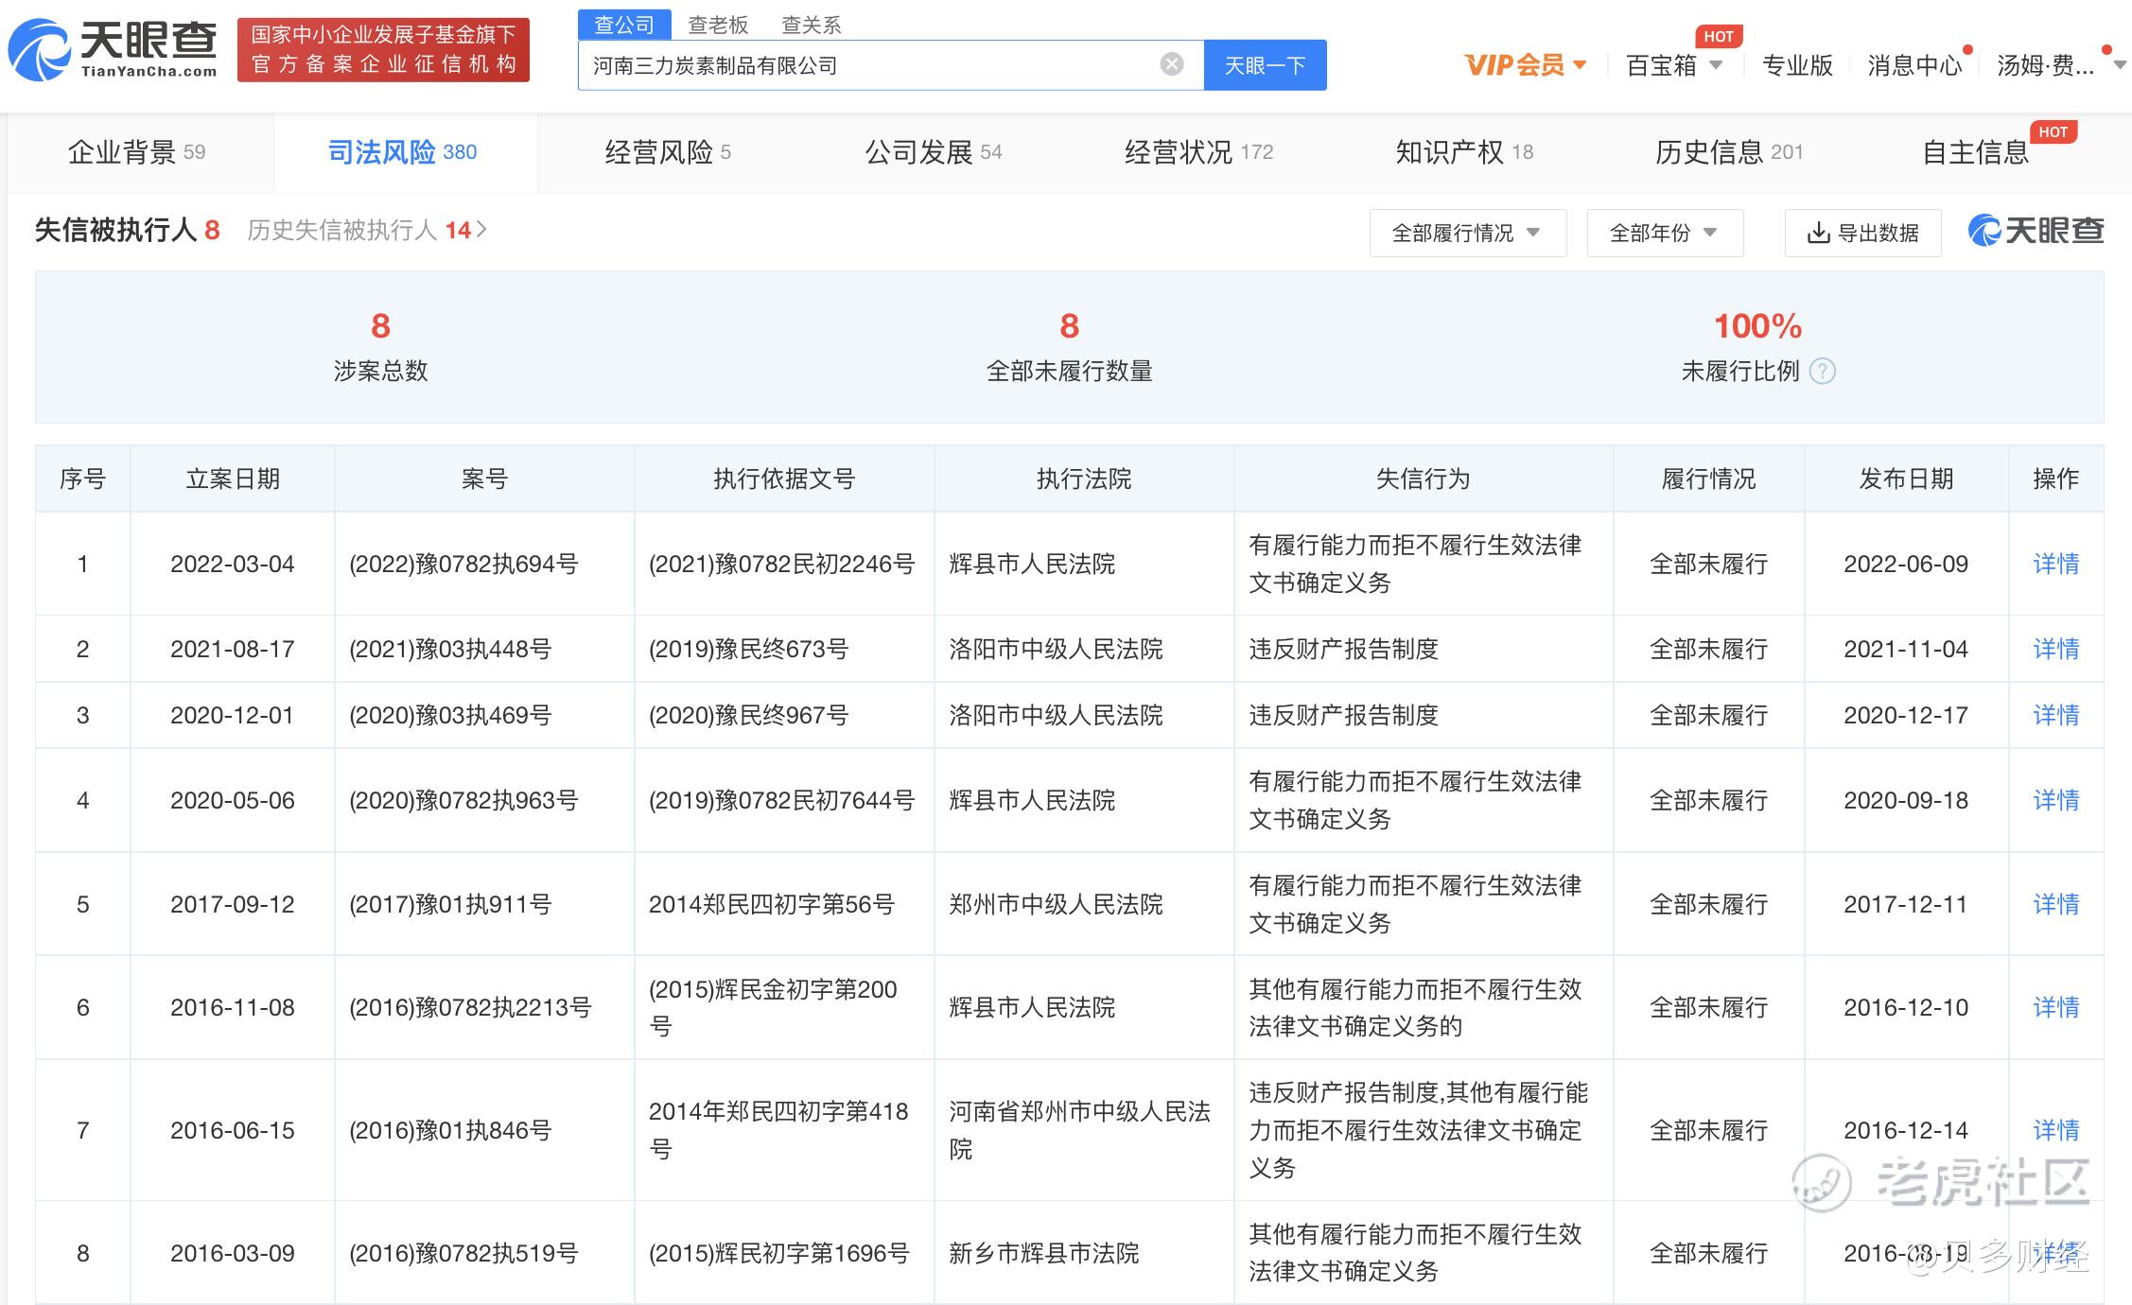Image resolution: width=2132 pixels, height=1305 pixels.
Task: Click the 未履行比例 help question-mark icon
Action: click(x=1822, y=372)
